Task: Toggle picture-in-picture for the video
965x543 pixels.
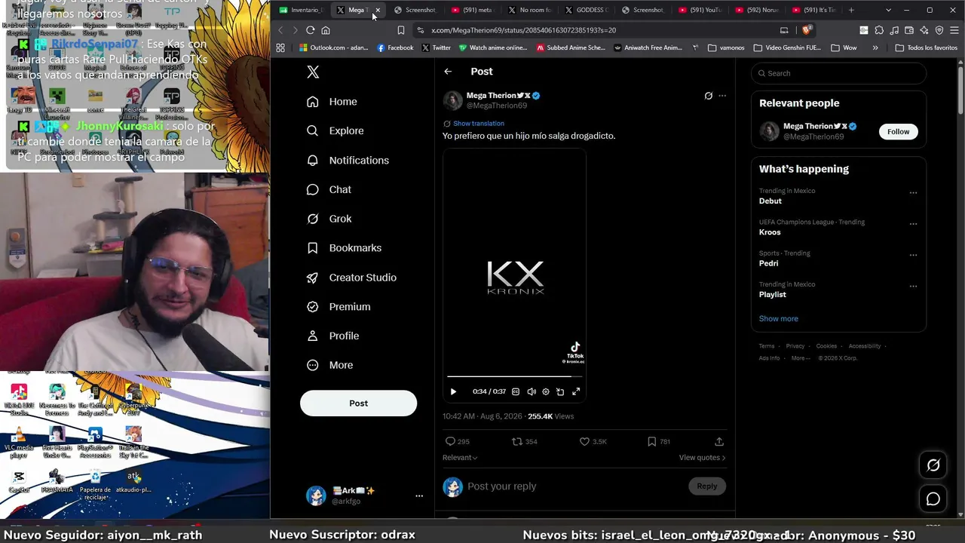Action: pyautogui.click(x=560, y=391)
